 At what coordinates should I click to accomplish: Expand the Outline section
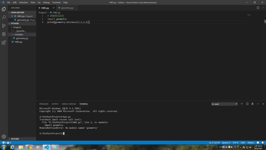(x=10, y=139)
